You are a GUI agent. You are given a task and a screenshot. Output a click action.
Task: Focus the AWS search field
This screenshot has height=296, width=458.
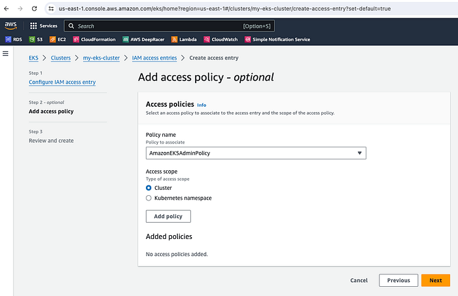point(169,26)
